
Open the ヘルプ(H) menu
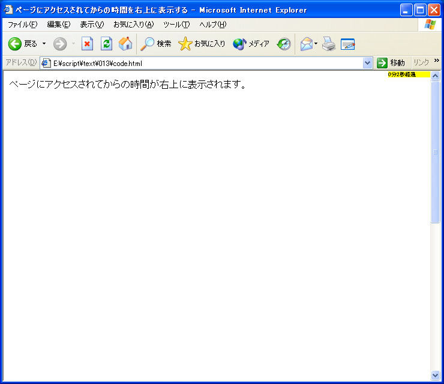click(213, 25)
